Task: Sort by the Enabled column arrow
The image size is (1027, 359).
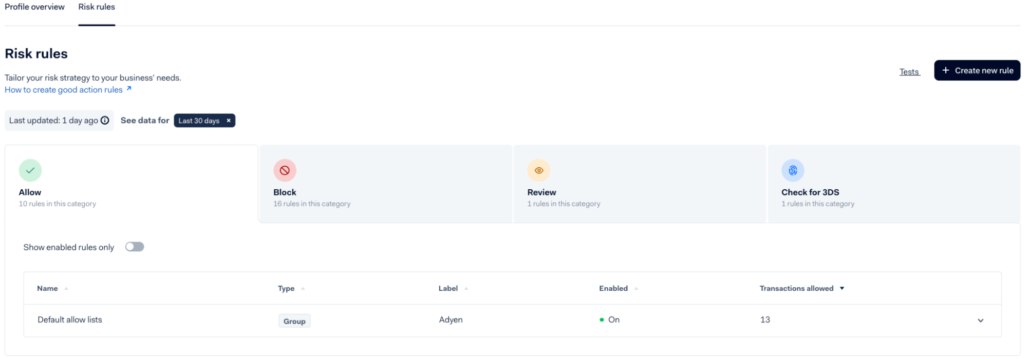Action: pos(636,289)
